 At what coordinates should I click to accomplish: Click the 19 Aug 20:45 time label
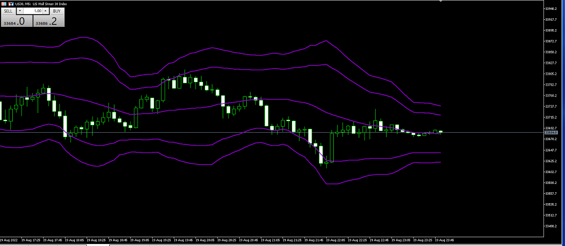tap(248, 240)
